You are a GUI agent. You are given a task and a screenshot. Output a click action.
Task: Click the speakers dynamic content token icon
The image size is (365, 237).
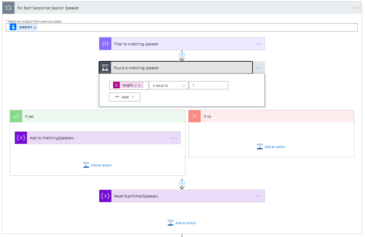13,27
